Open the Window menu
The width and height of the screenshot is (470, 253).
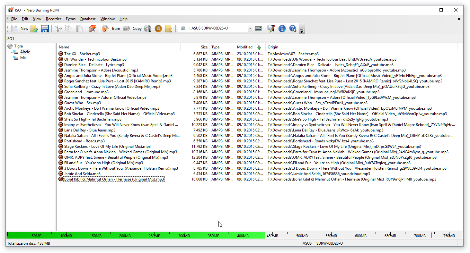click(x=108, y=19)
